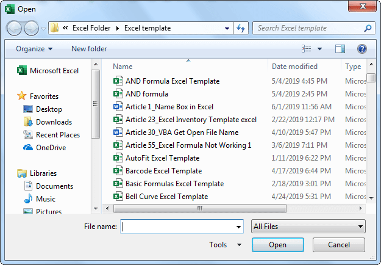Click Word icon of Article 30_VBA file
The height and width of the screenshot is (265, 381).
click(x=118, y=132)
